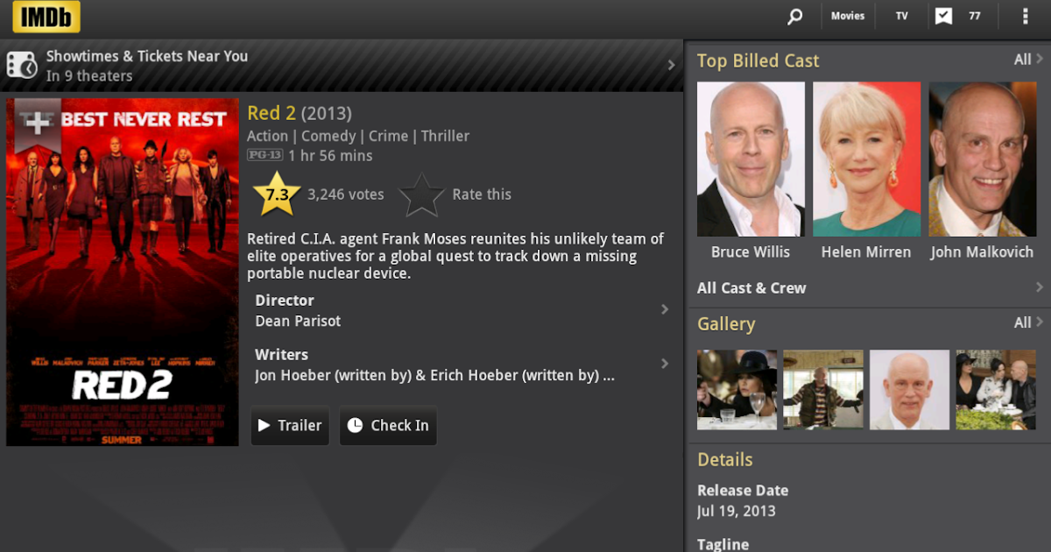View All top billed cast
Screen dimensions: 1051x552
point(1028,60)
